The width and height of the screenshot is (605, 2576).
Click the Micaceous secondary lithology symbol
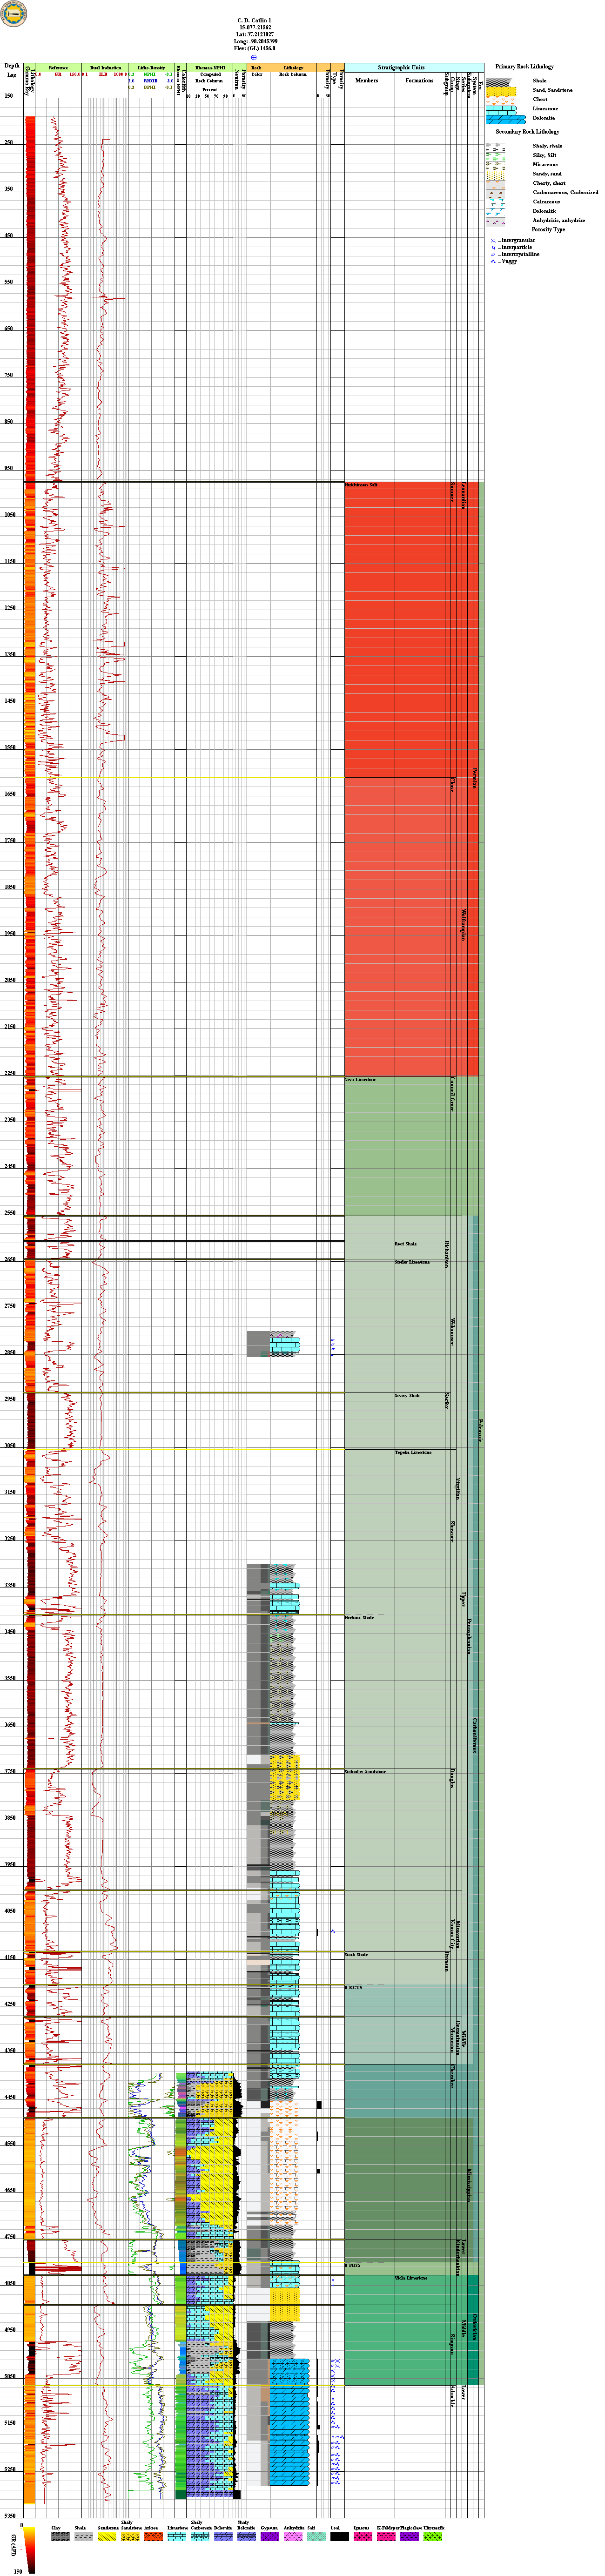click(496, 166)
